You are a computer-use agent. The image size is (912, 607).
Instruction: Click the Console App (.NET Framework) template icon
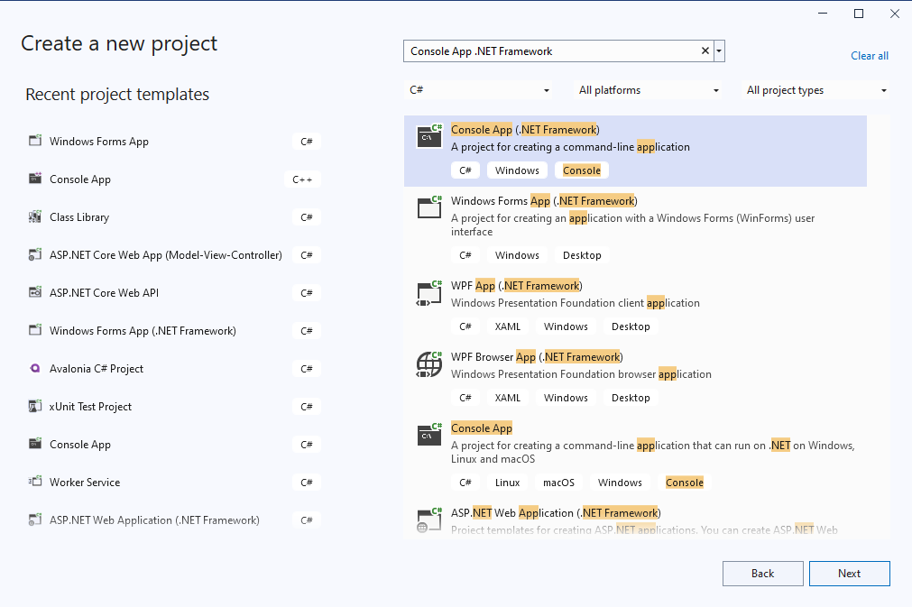(x=429, y=136)
